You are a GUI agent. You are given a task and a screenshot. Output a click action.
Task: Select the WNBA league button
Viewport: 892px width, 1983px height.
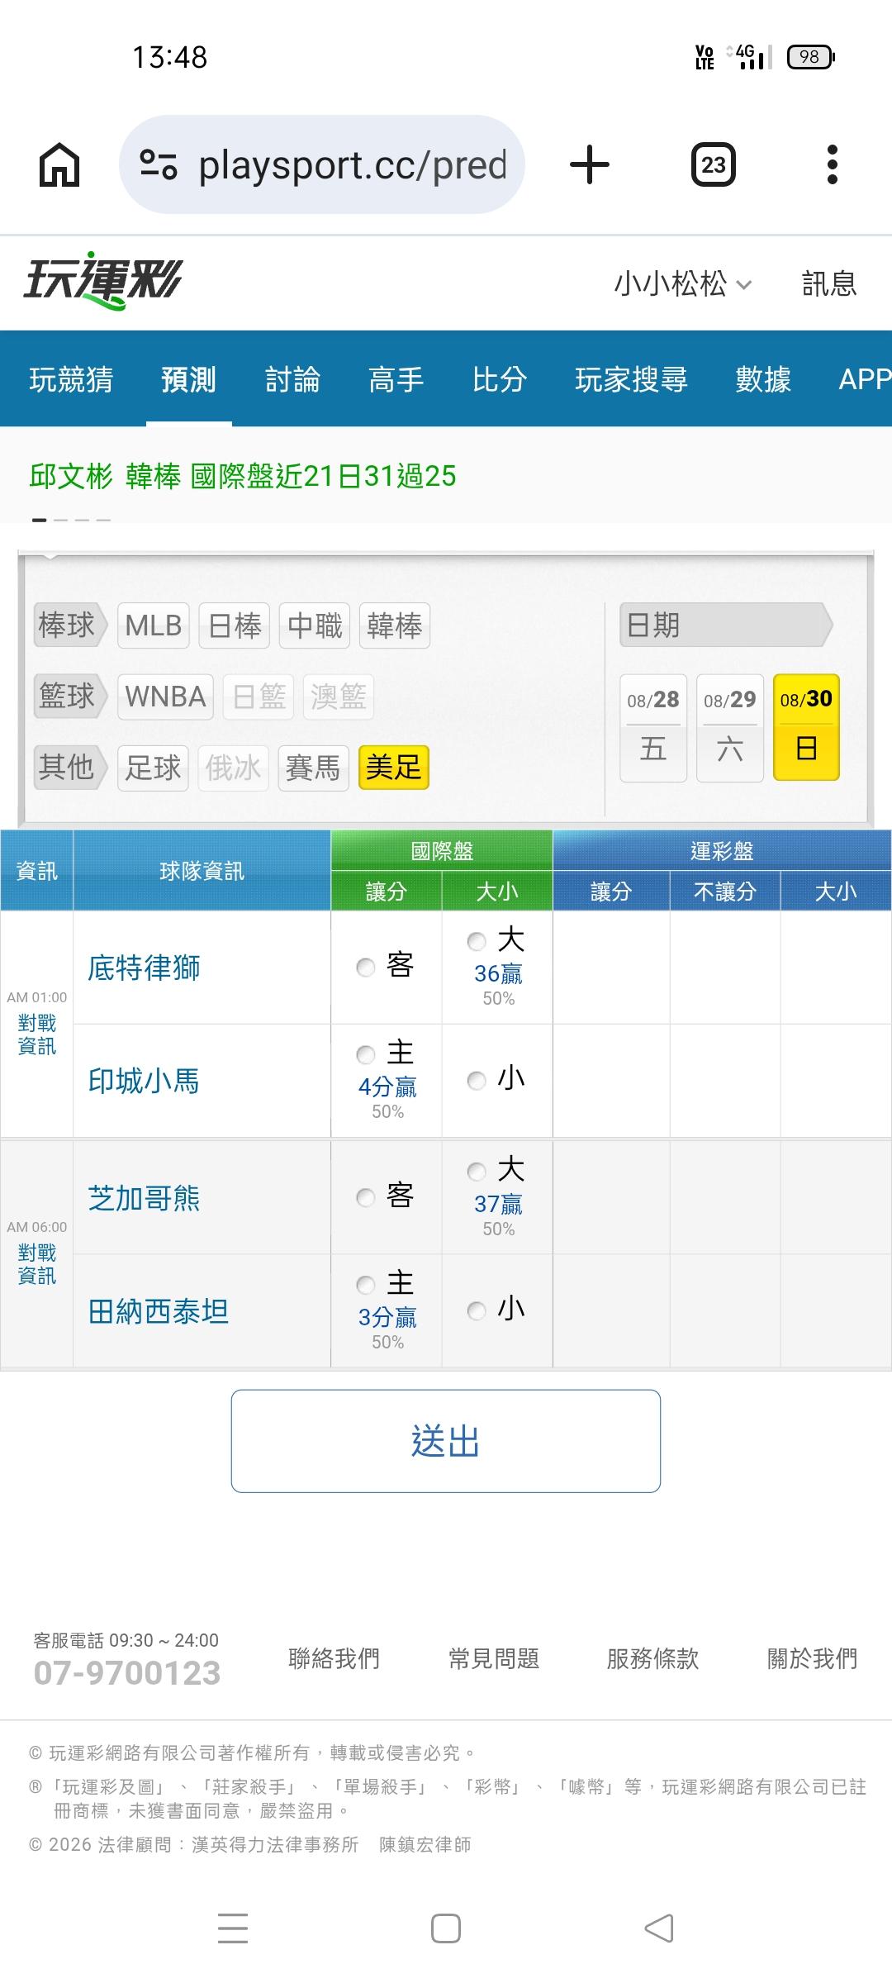(165, 697)
